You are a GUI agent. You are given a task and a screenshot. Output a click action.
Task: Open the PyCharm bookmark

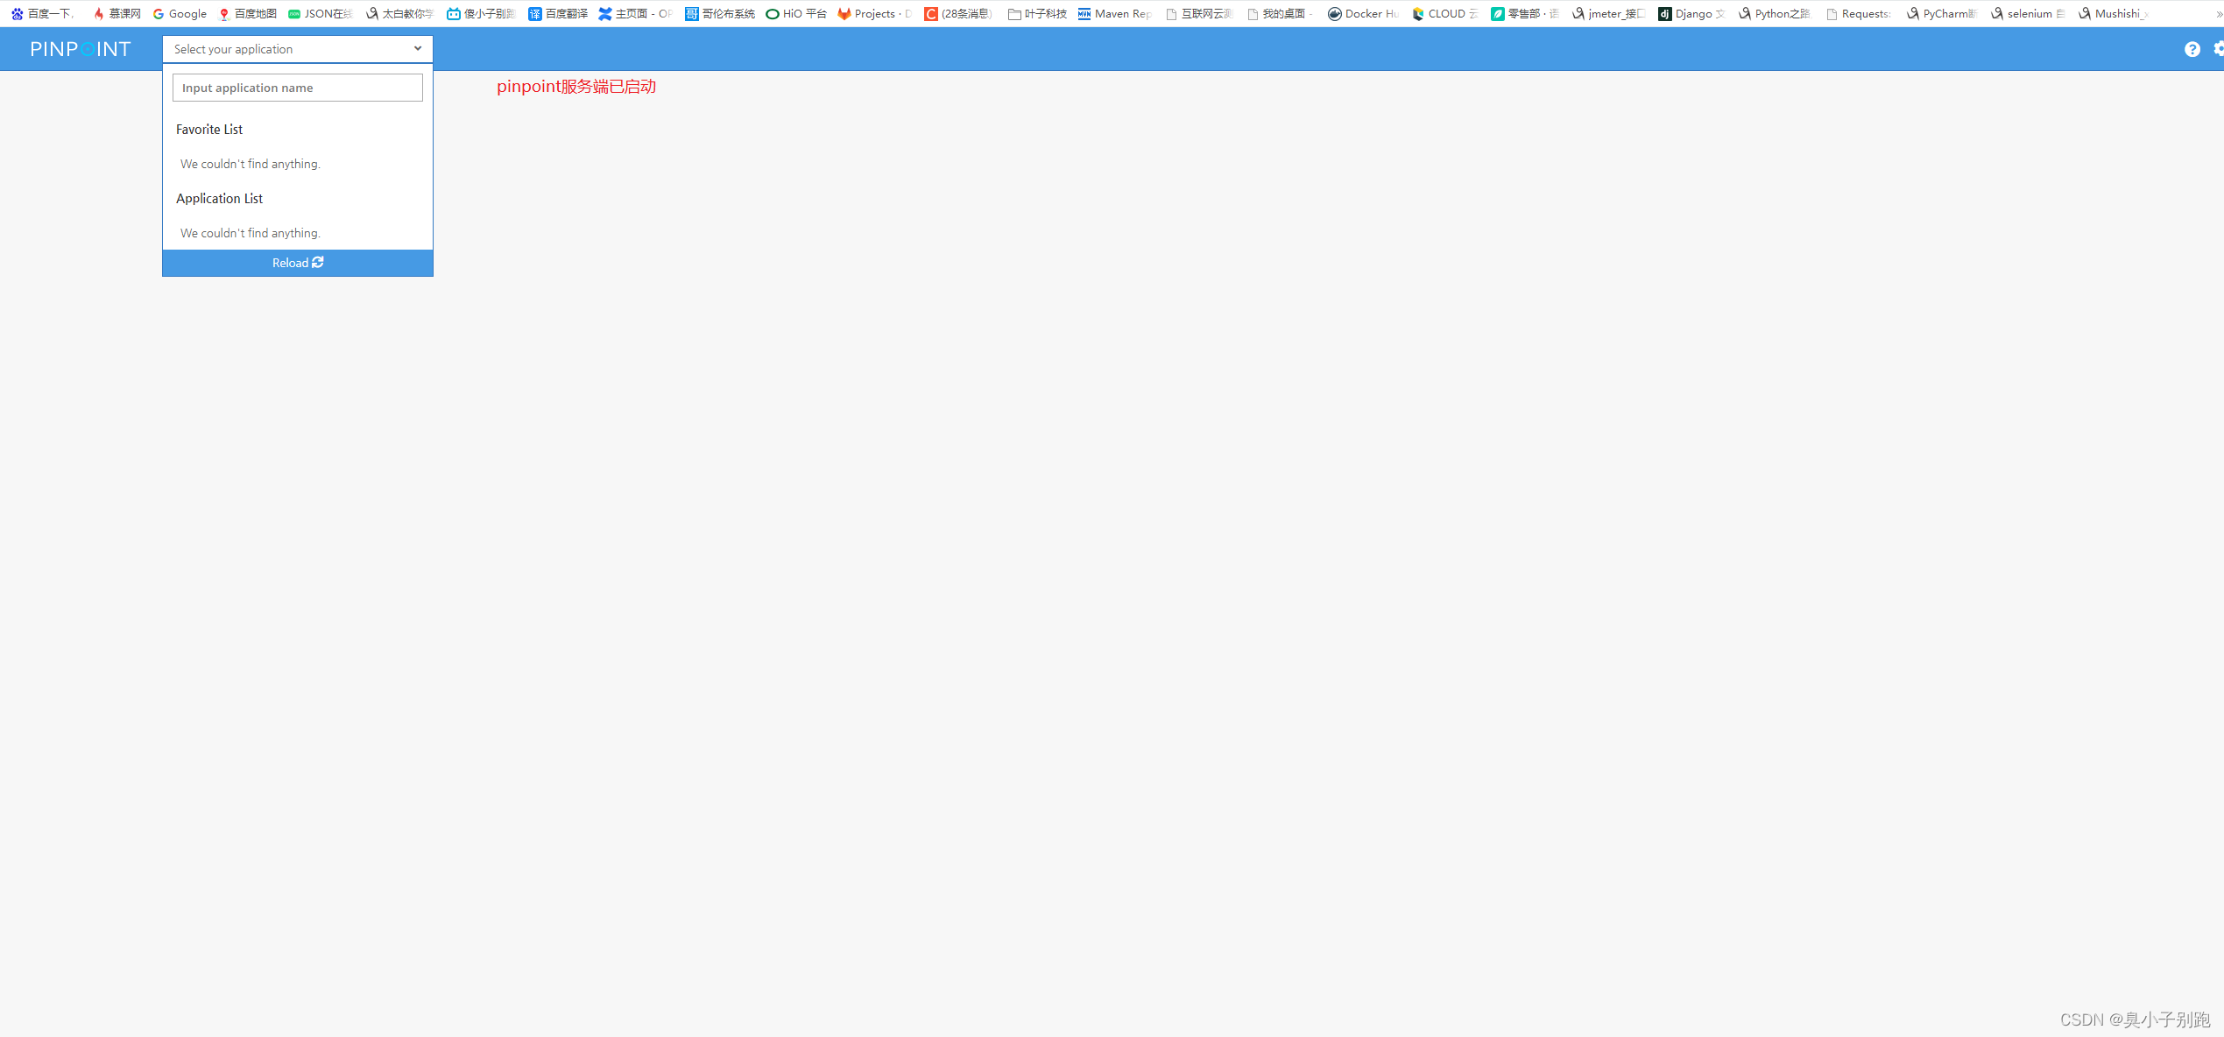(x=1942, y=13)
